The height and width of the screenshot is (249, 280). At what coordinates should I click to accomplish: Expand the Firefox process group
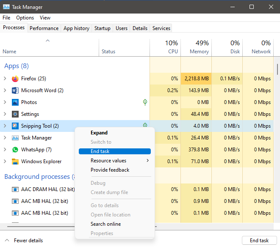(x=5, y=79)
